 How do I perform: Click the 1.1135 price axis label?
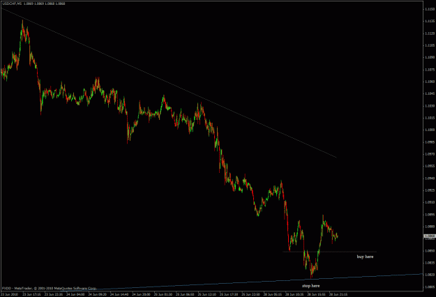[x=430, y=21]
